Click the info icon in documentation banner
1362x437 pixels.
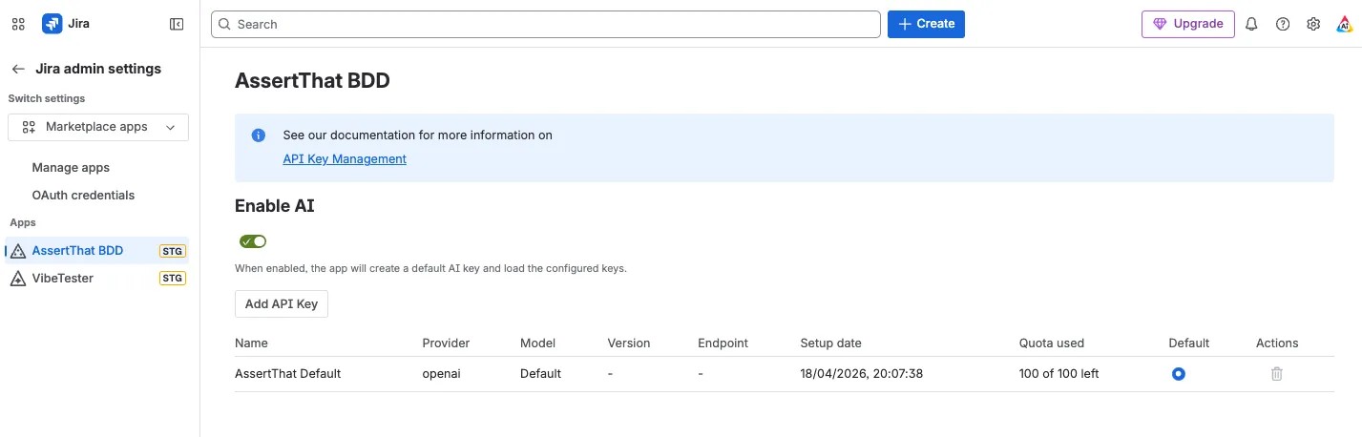[259, 135]
